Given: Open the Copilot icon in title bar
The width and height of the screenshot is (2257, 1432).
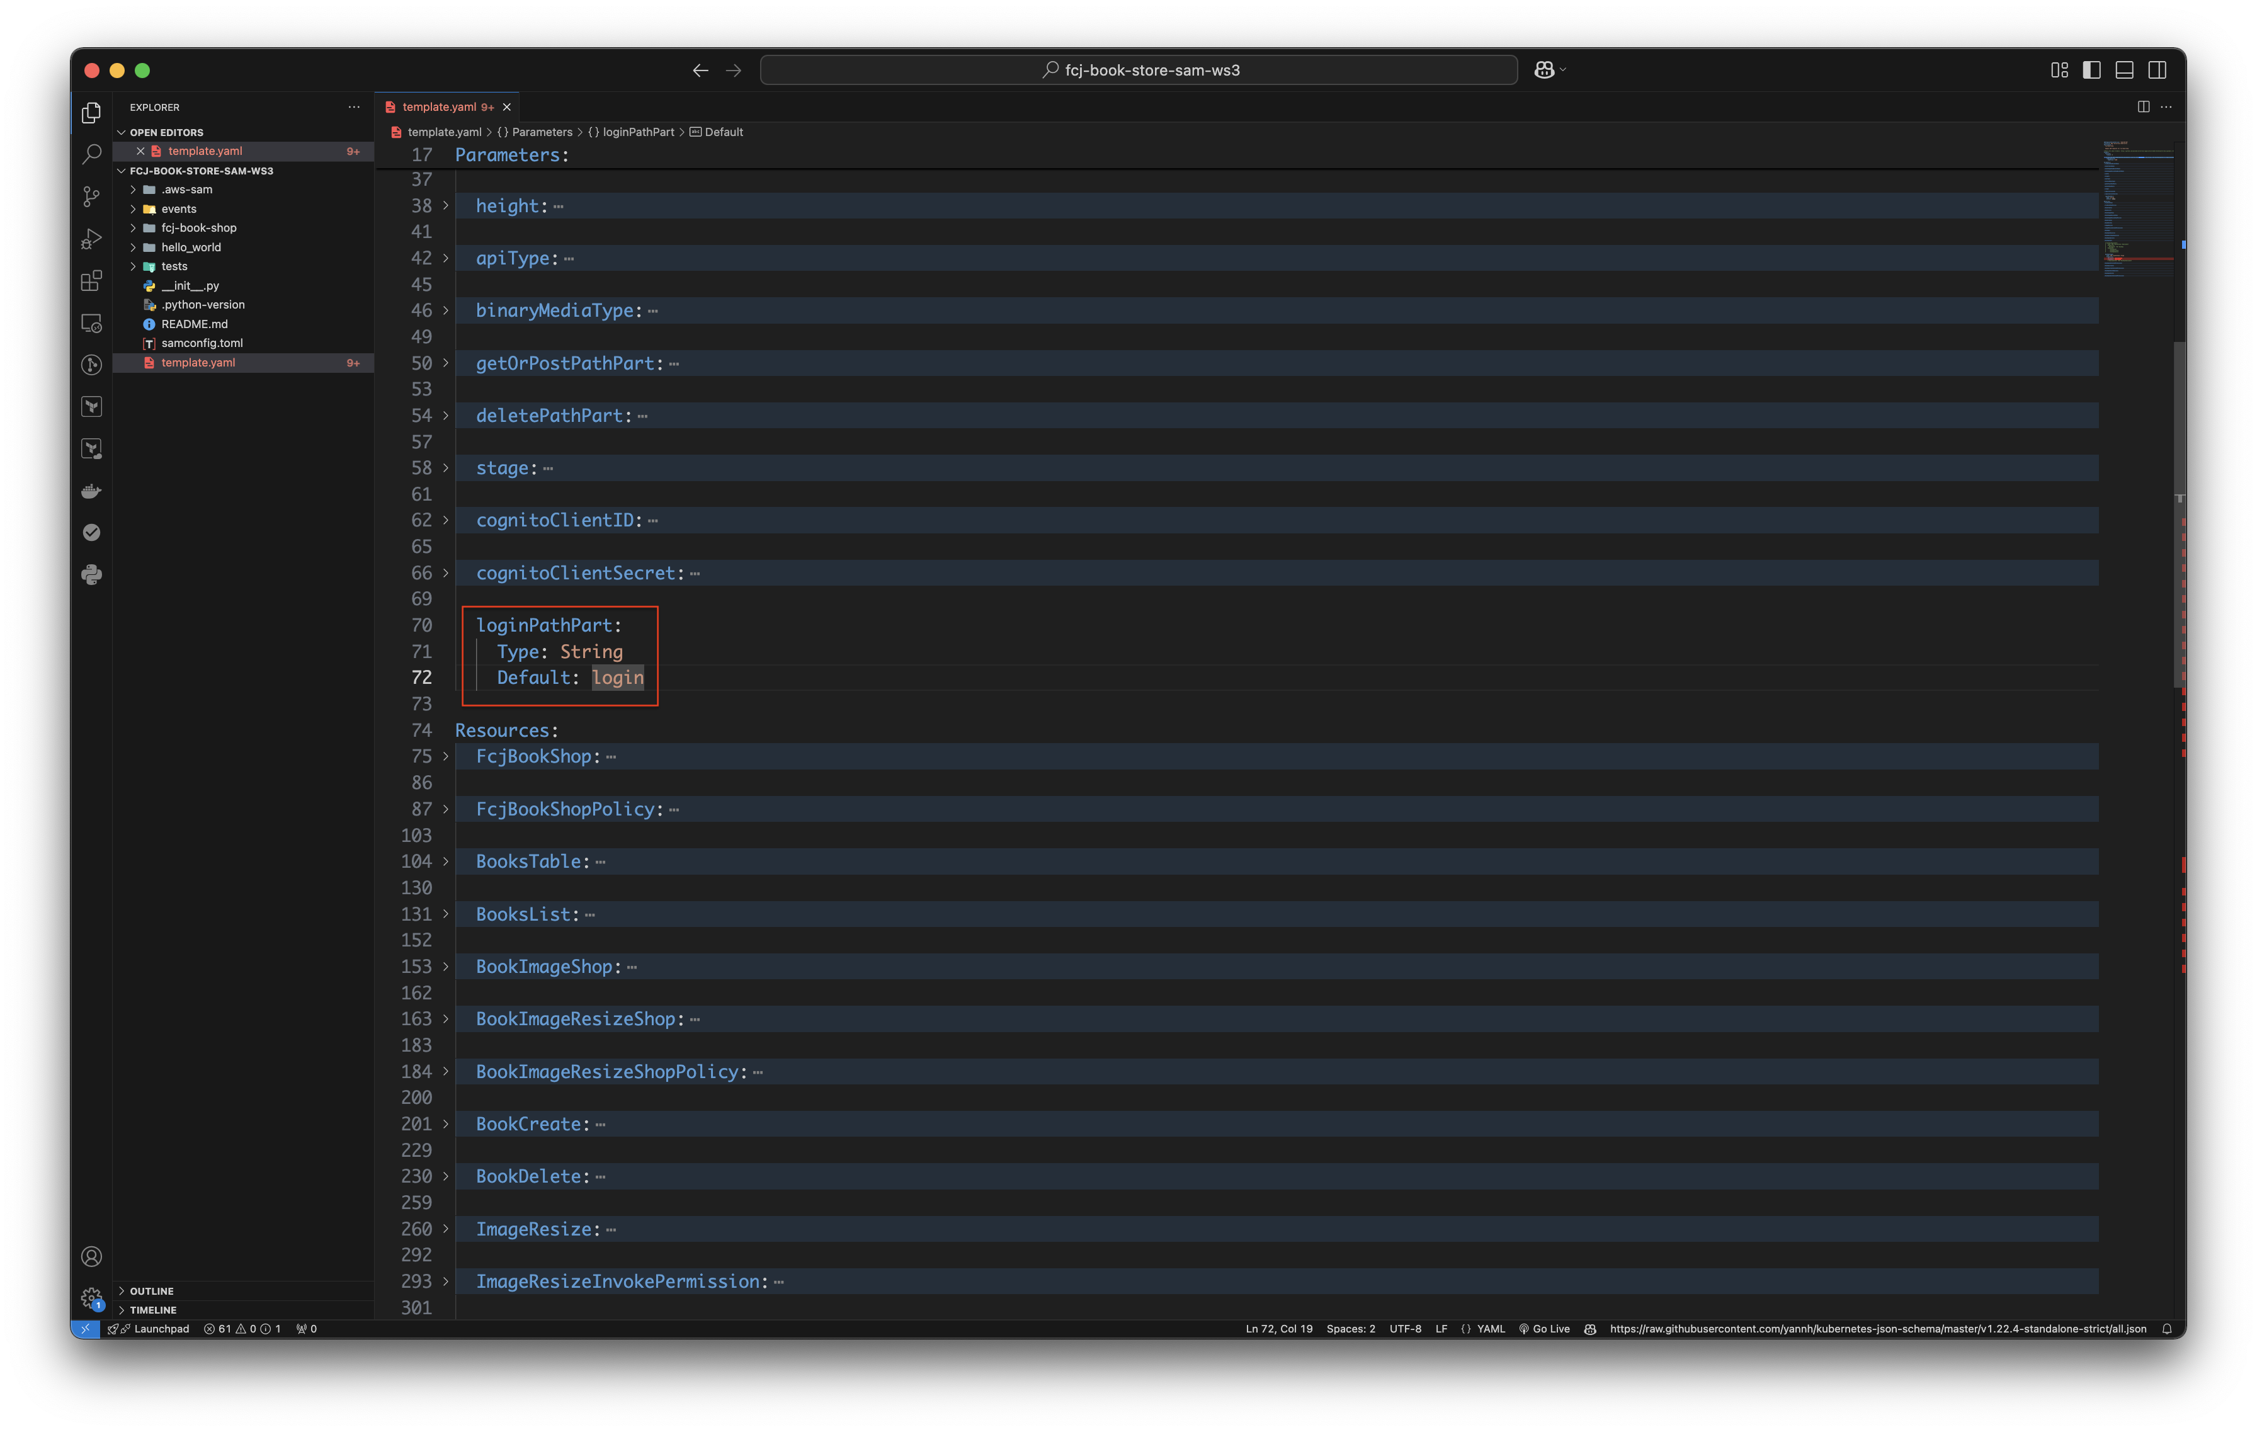Looking at the screenshot, I should 1544,71.
